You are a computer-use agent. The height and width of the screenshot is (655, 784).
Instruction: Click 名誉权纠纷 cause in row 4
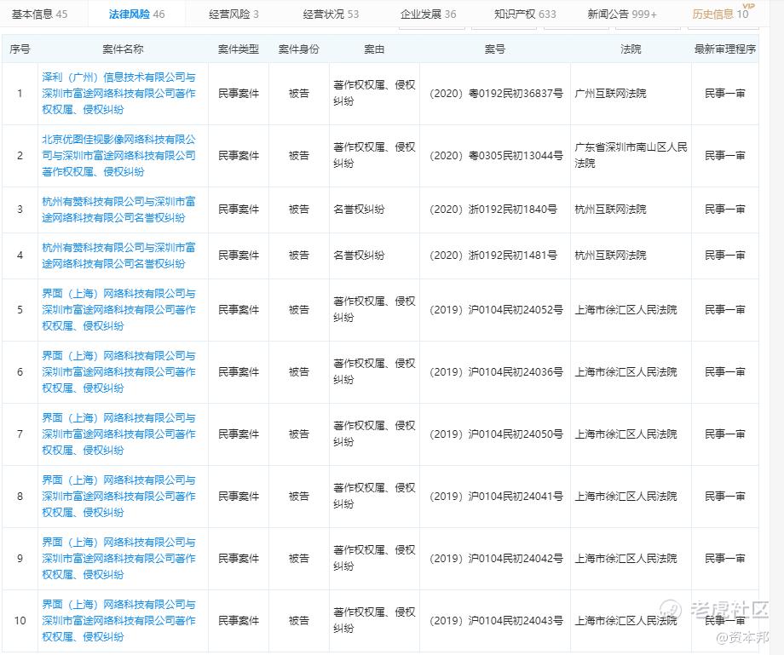pos(359,256)
